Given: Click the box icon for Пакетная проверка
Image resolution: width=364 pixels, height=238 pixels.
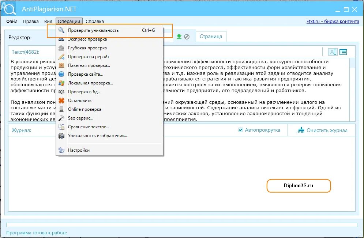Looking at the screenshot, I should (61, 65).
